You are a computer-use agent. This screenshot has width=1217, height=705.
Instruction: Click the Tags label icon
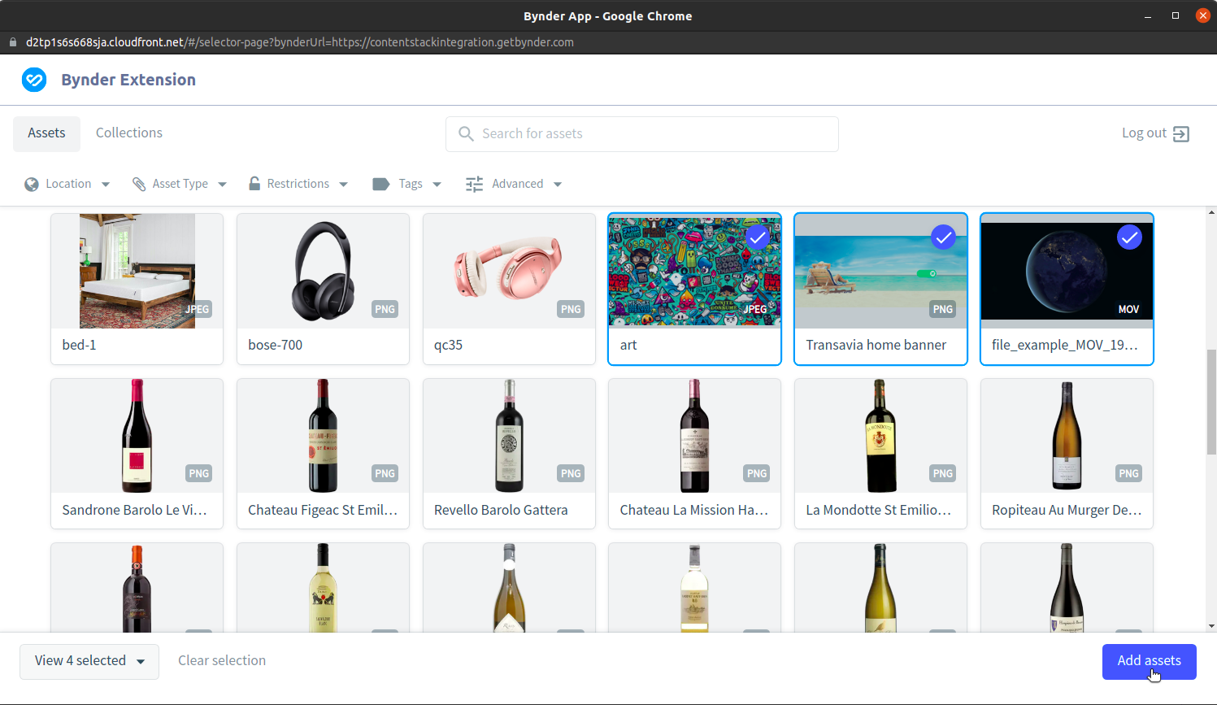[x=380, y=184]
